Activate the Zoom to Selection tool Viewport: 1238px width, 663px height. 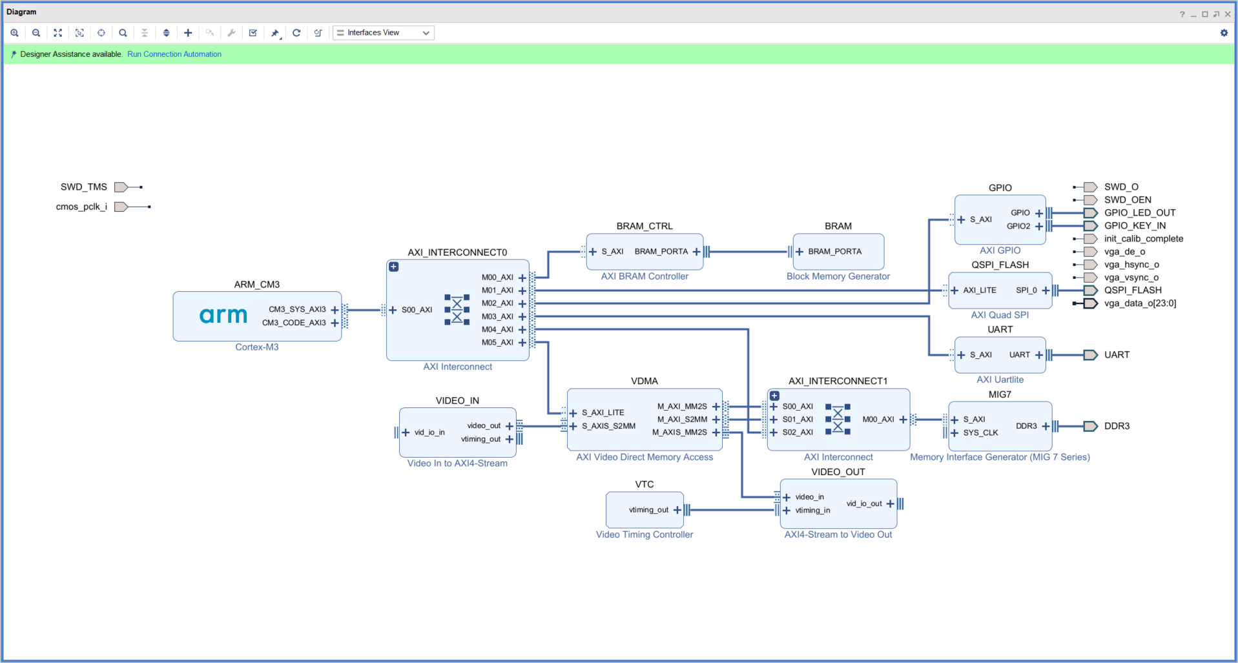coord(79,32)
